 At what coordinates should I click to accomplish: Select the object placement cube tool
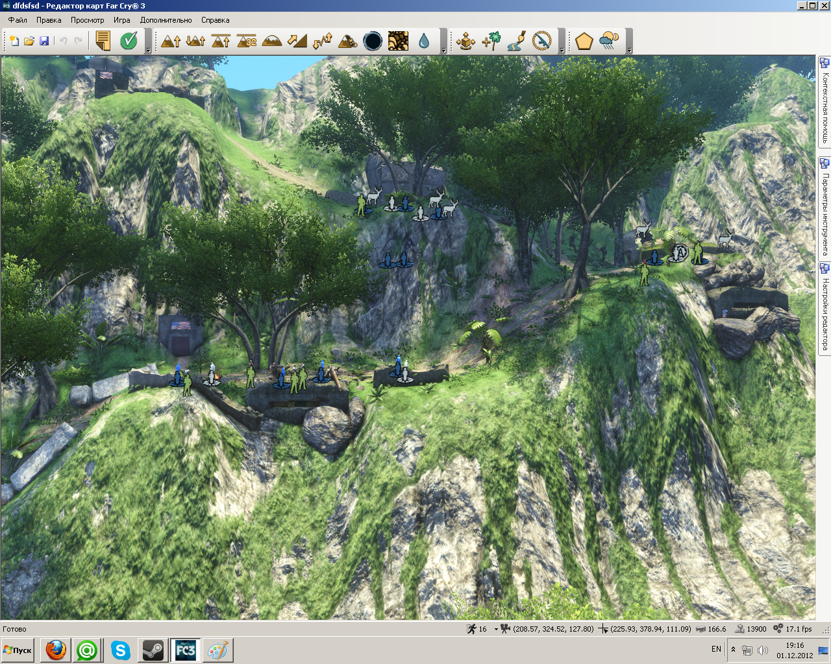465,41
